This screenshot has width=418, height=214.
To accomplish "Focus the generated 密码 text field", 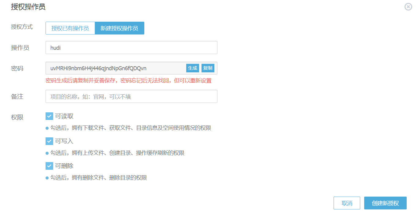I will click(x=116, y=68).
